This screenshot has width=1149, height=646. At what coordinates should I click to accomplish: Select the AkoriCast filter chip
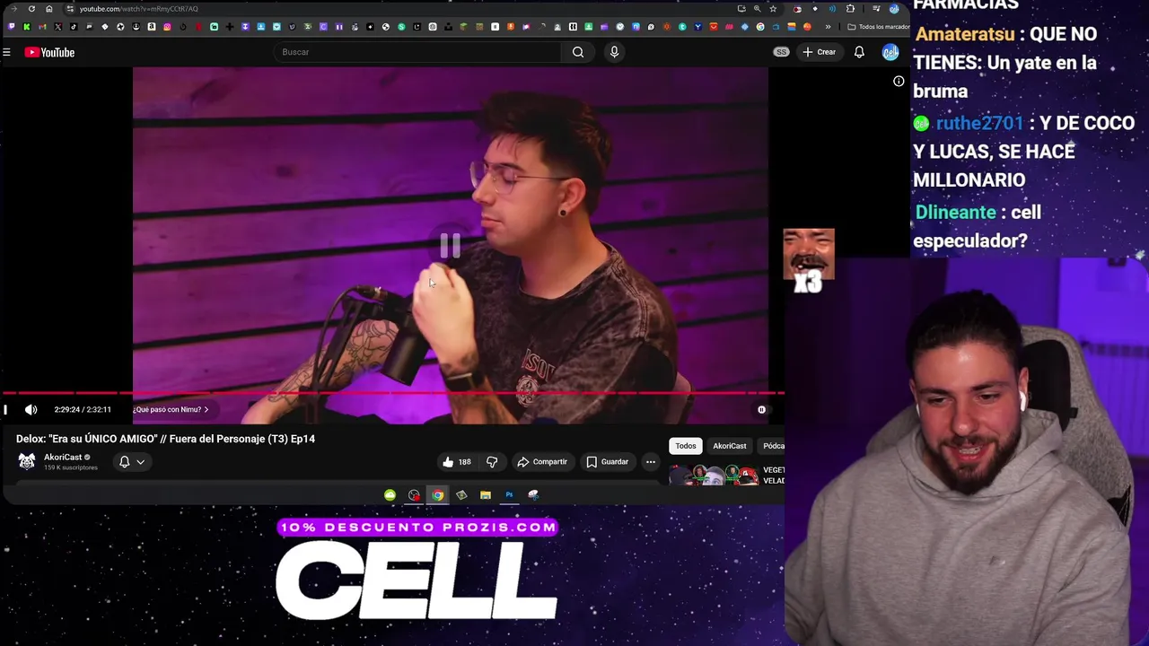point(730,446)
